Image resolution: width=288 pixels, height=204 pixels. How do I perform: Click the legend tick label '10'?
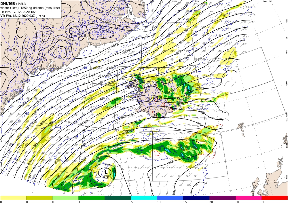(159, 202)
